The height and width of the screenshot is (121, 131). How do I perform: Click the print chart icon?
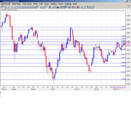tap(82, 7)
